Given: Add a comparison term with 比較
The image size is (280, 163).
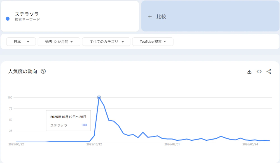Looking at the screenshot, I should click(210, 16).
